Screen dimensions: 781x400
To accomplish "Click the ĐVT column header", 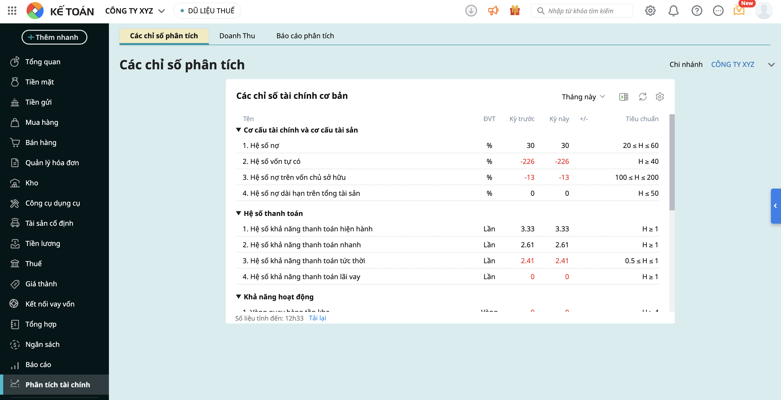I will pos(489,119).
